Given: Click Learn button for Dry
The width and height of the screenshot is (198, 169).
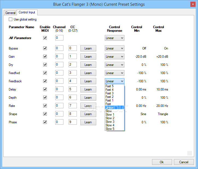Looking at the screenshot, I should 88,65.
